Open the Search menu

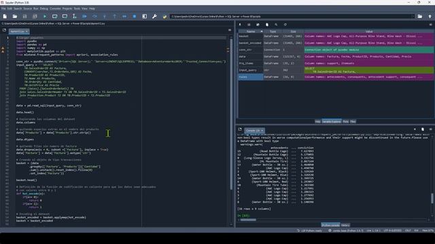click(x=18, y=9)
